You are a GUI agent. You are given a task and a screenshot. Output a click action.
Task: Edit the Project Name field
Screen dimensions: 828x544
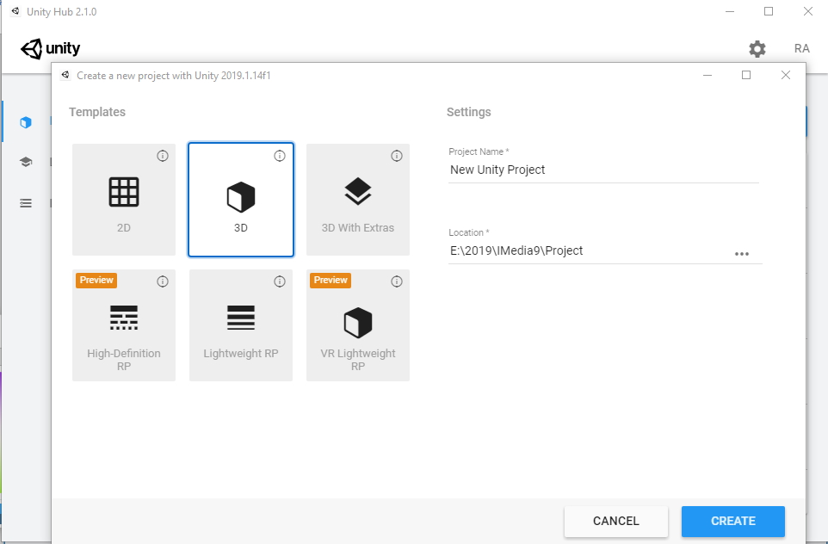coord(602,170)
